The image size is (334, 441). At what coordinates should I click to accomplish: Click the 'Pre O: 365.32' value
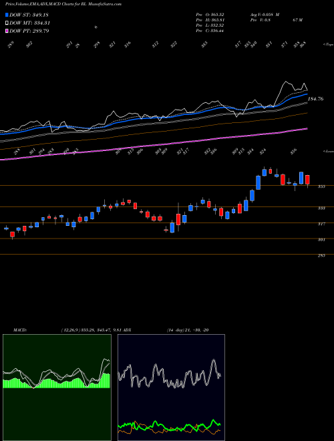[210, 15]
